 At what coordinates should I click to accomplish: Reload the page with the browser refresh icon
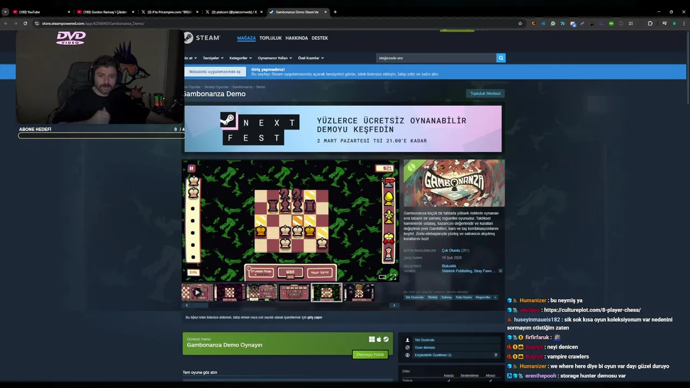[x=25, y=23]
